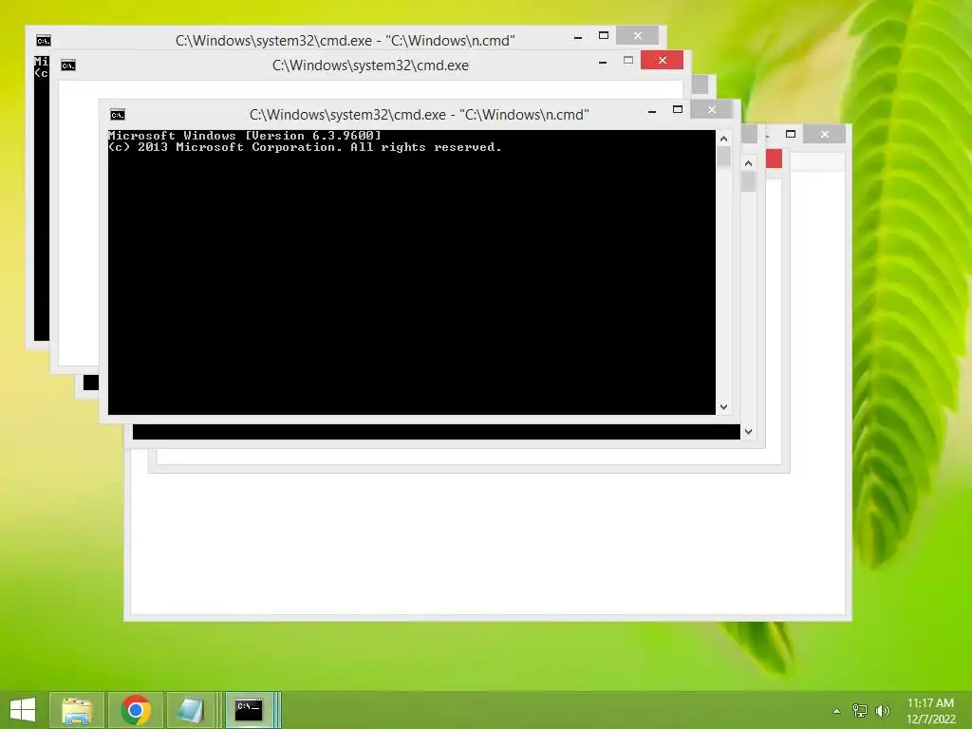Viewport: 972px width, 729px height.
Task: Open File Explorer from the taskbar
Action: click(x=77, y=710)
